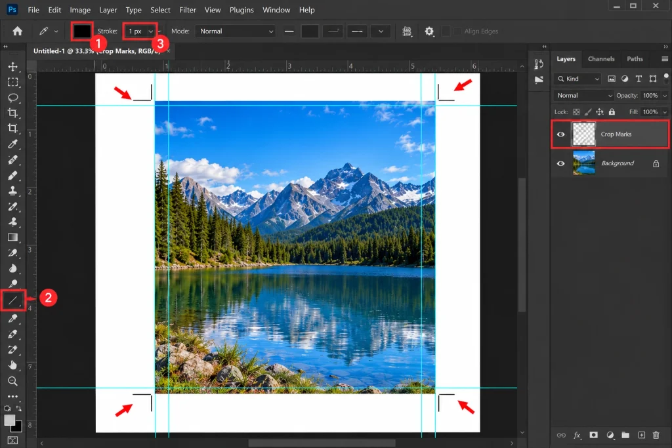Open the Opacity slider dropdown arrow
672x448 pixels.
[x=665, y=96]
